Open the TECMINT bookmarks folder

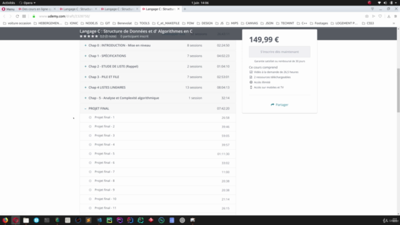tap(285, 23)
